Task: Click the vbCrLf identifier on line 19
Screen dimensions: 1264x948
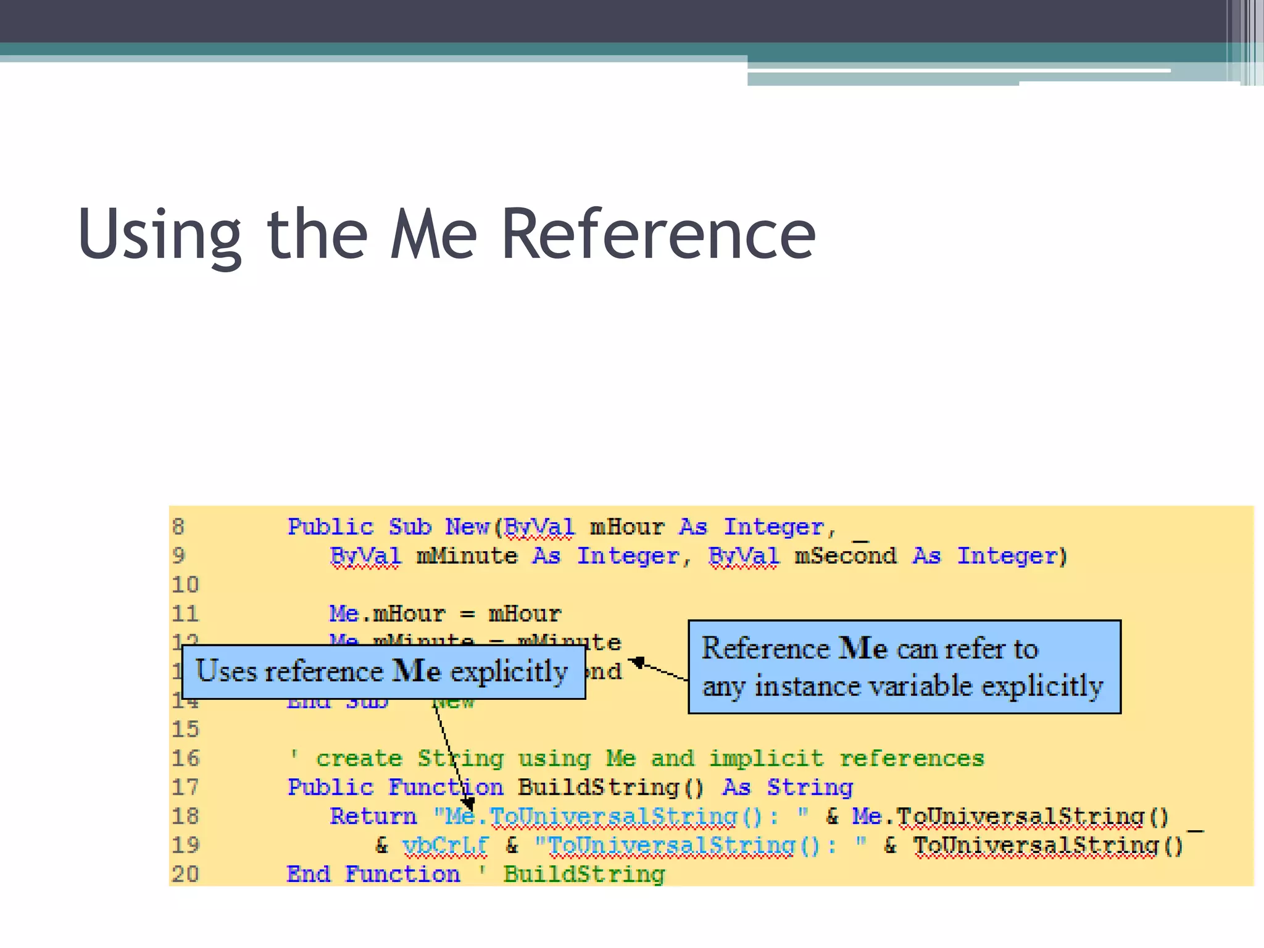Action: point(444,846)
